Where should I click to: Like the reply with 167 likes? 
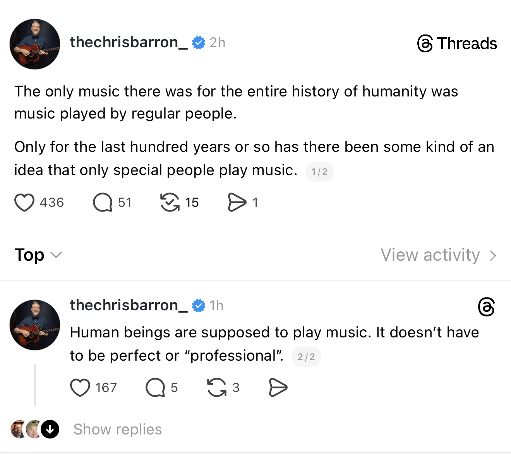(80, 387)
